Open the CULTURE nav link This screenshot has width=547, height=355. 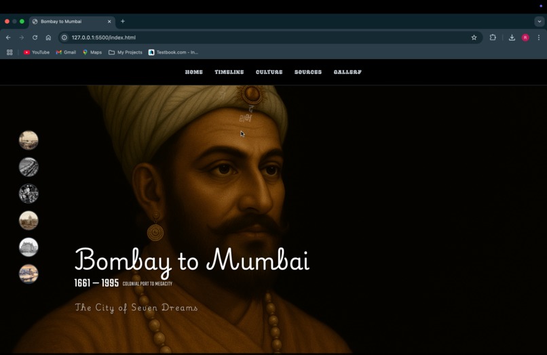tap(269, 72)
